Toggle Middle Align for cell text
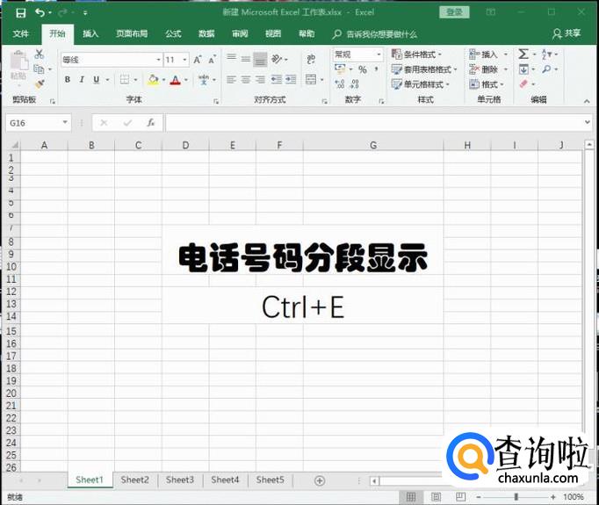The image size is (599, 505). click(x=246, y=59)
